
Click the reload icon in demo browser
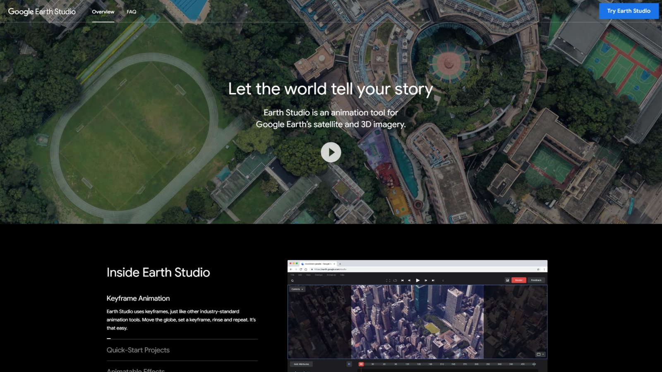pos(301,269)
